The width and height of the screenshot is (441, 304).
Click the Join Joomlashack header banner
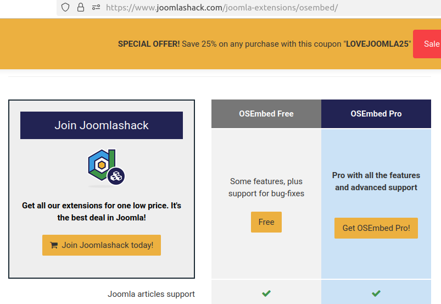(x=102, y=125)
